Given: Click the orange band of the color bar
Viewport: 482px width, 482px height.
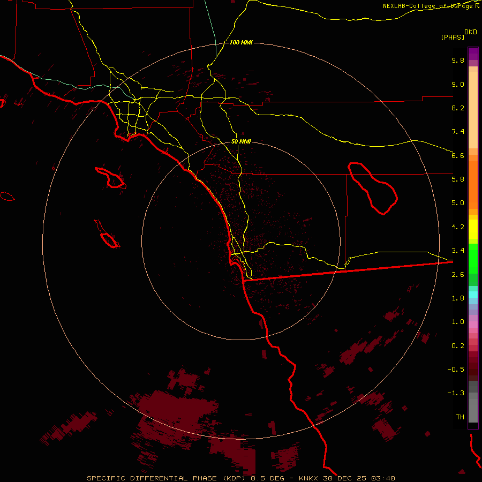Looking at the screenshot, I should 473,185.
